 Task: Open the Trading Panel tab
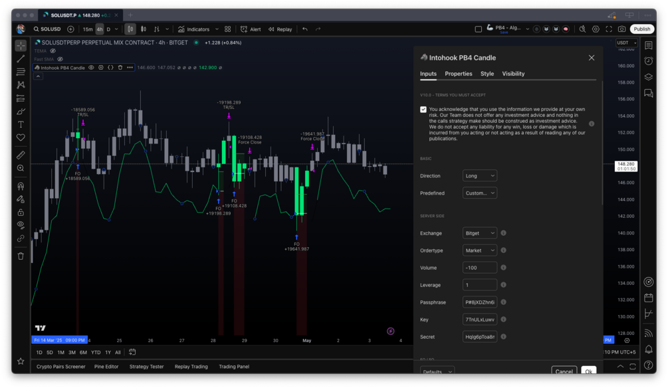coord(234,366)
